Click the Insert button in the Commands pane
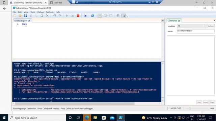 point(206,102)
